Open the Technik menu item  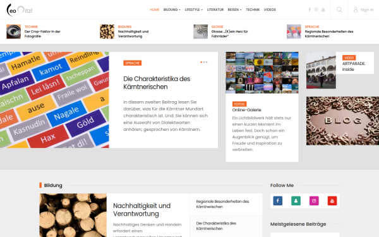point(253,9)
